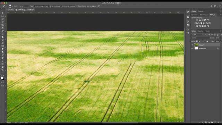The height and width of the screenshot is (125, 222).
Task: Open the Brush Settings panel icon
Action: pyautogui.click(x=188, y=22)
